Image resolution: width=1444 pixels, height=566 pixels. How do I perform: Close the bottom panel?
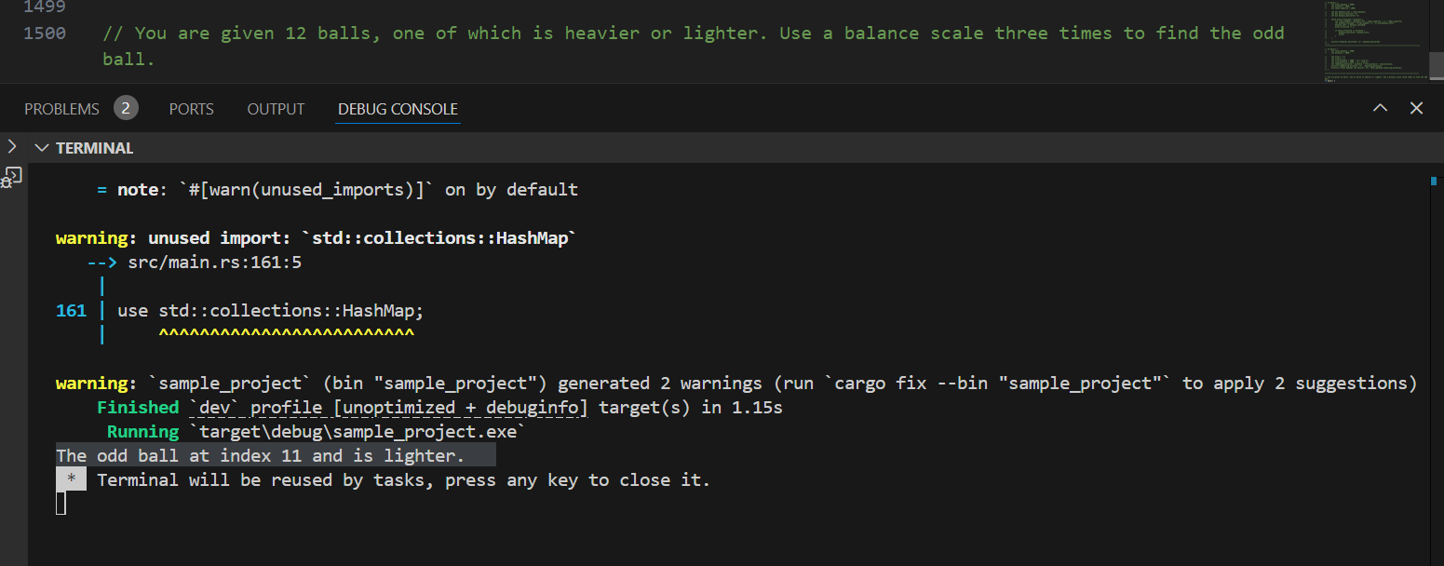coord(1416,109)
